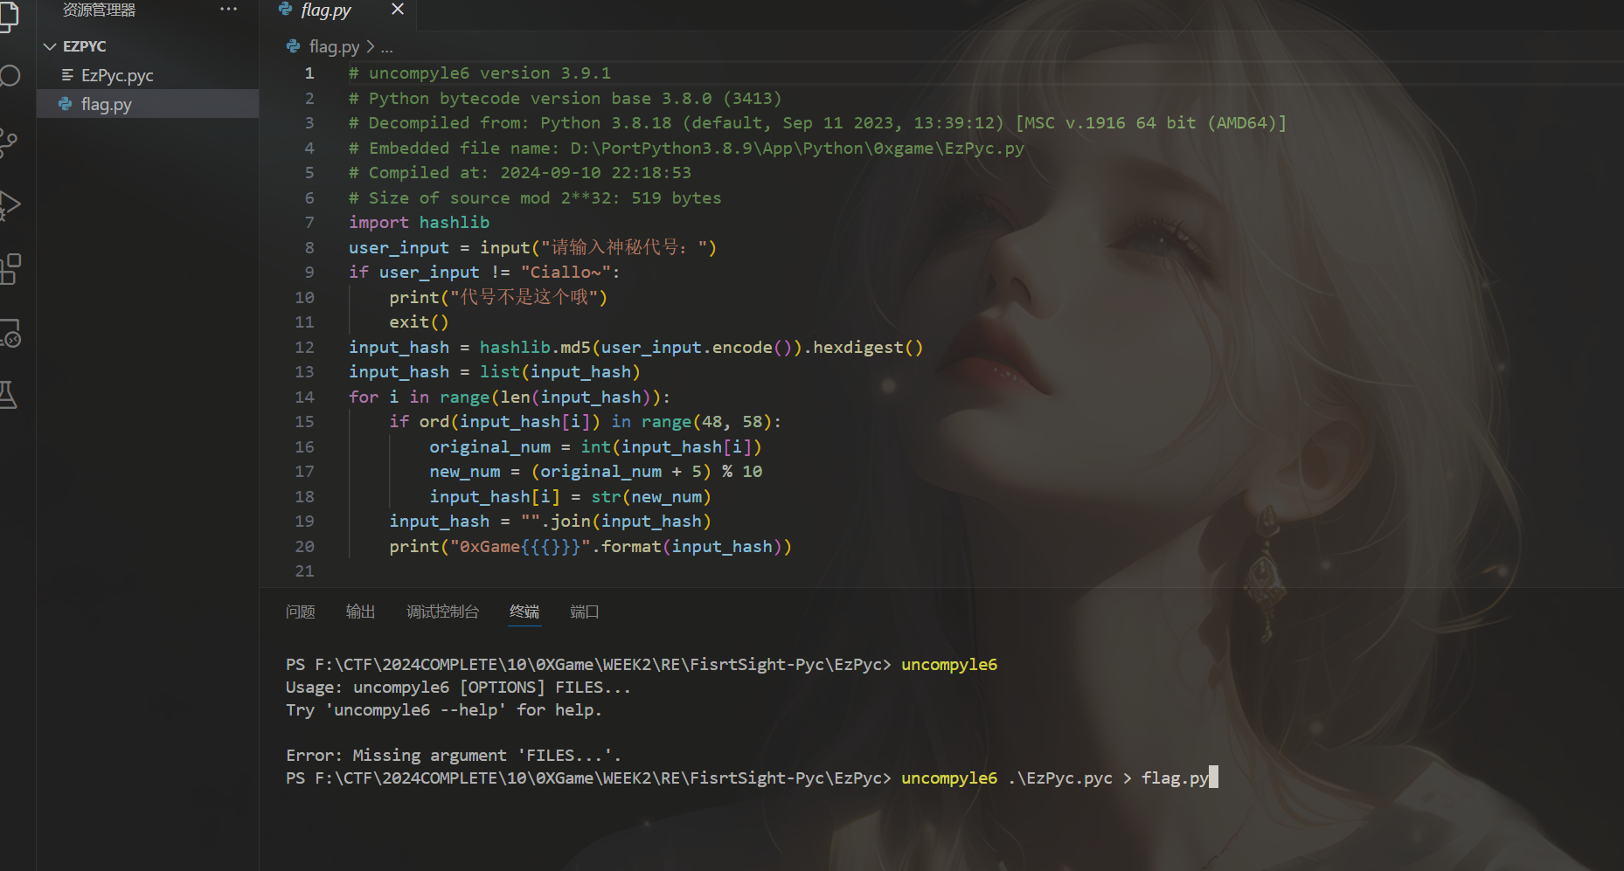Place cursor on 'import hashlib' line
This screenshot has height=871, width=1624.
419,223
